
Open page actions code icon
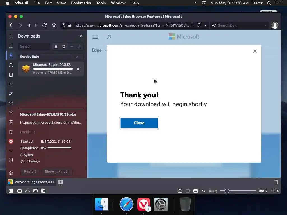pos(203,191)
